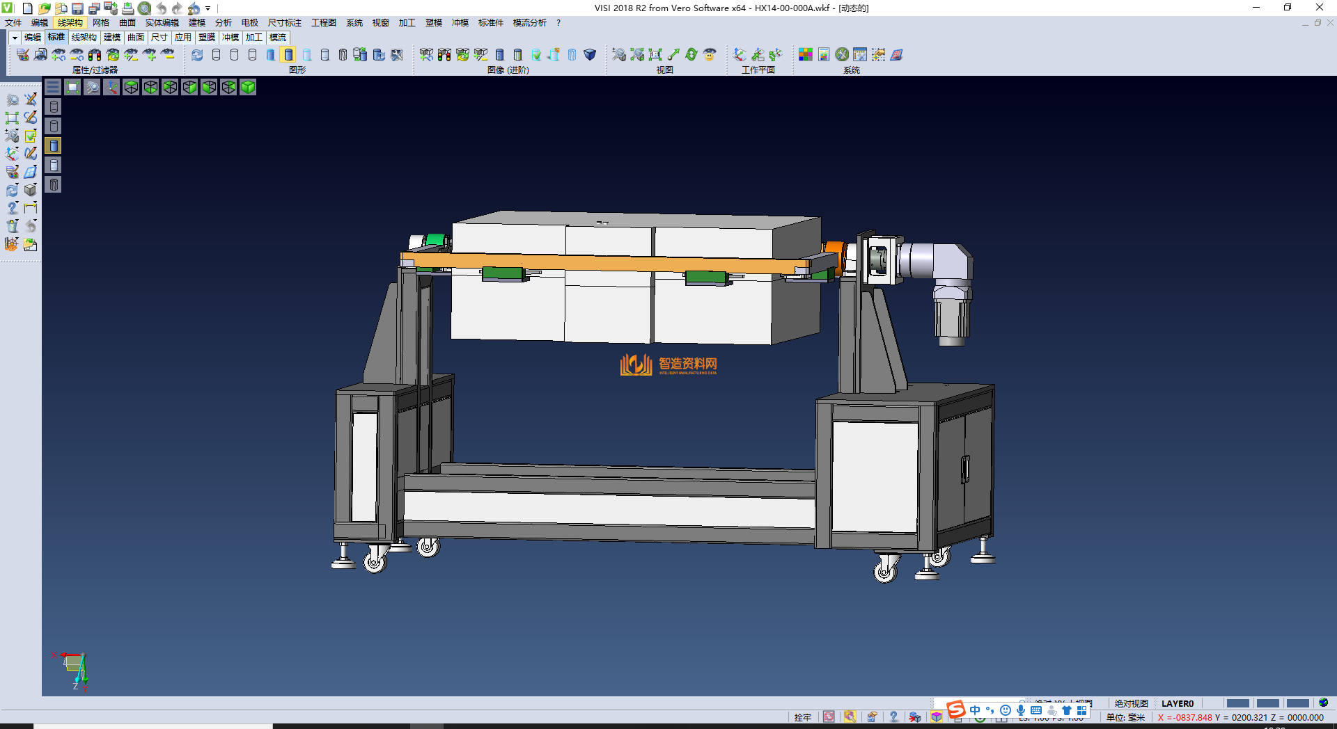Open the ribbon tab options dropdown arrow
This screenshot has height=729, width=1337.
15,38
